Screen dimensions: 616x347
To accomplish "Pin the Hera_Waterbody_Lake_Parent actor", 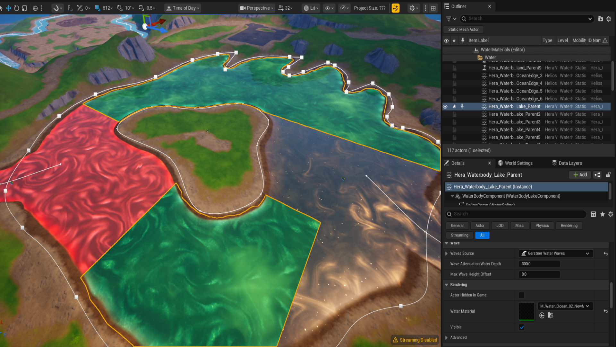I will (x=462, y=106).
